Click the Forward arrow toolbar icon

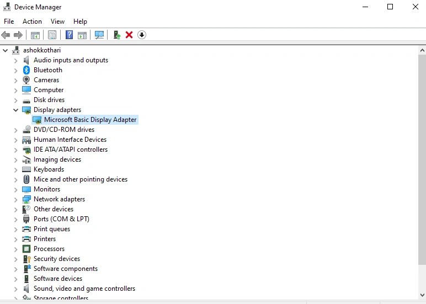(18, 35)
